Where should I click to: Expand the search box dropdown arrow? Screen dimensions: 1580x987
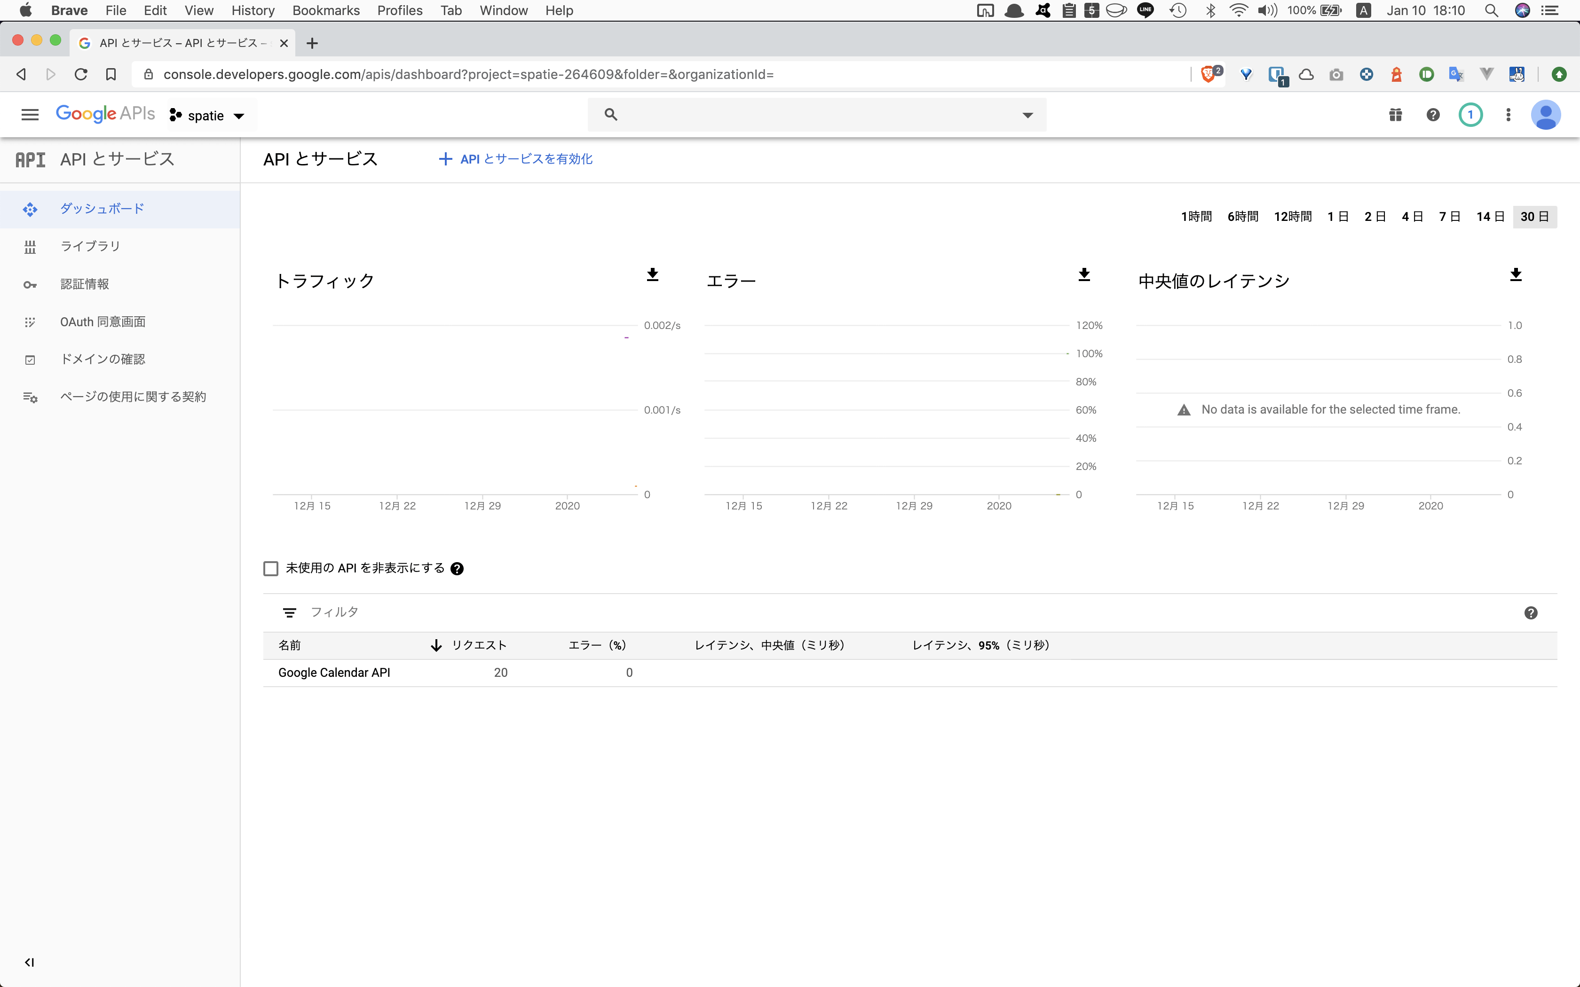pyautogui.click(x=1027, y=114)
